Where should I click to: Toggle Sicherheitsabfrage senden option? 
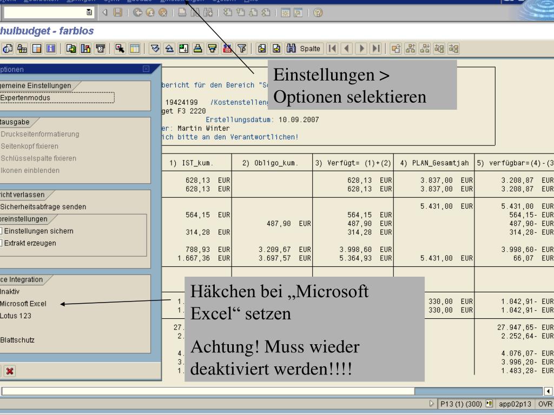coord(43,207)
